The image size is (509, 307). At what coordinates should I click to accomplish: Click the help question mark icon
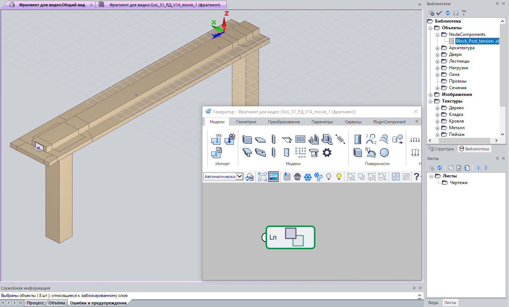[416, 177]
